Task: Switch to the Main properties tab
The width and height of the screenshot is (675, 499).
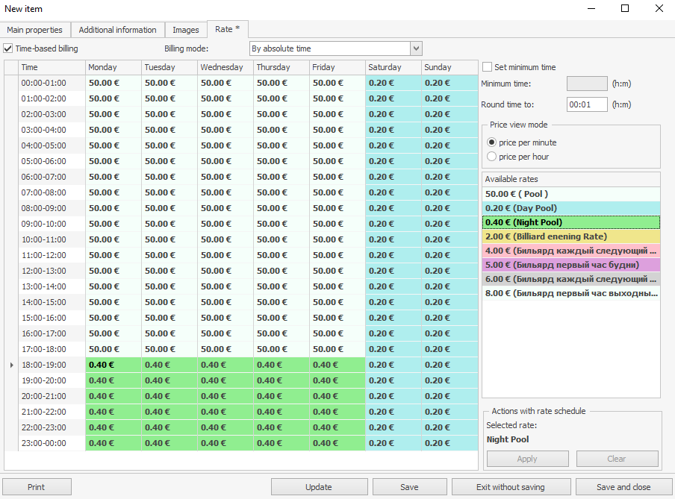Action: (x=34, y=30)
